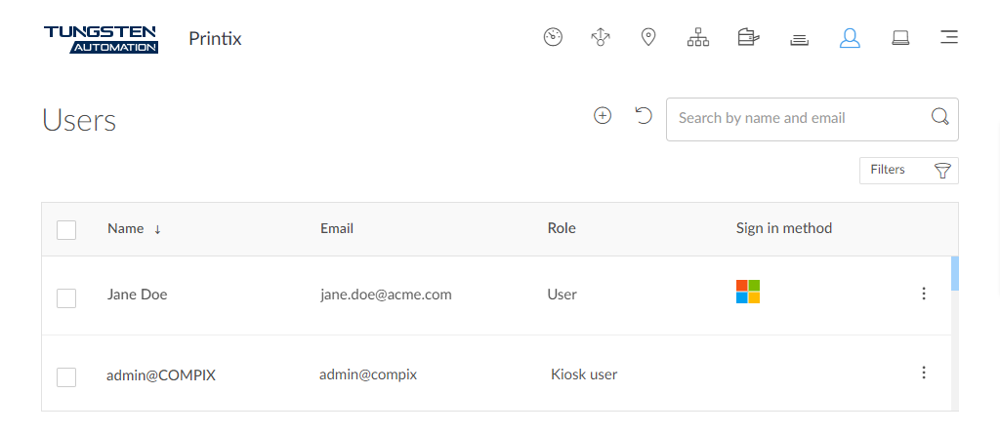1000x433 pixels.
Task: Open Jane Doe's user details
Action: [137, 295]
